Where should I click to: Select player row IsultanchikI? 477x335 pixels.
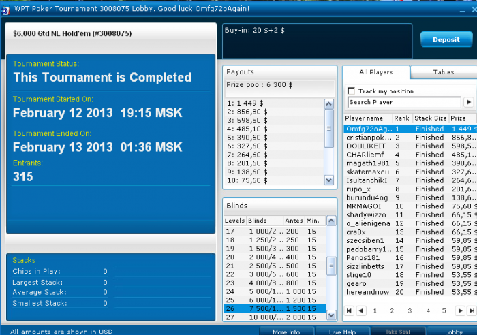pos(410,180)
